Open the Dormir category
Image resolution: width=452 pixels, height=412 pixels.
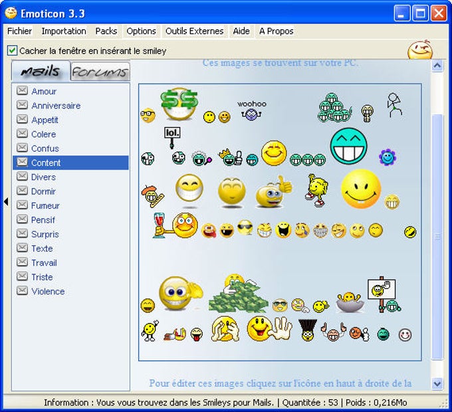pos(70,191)
